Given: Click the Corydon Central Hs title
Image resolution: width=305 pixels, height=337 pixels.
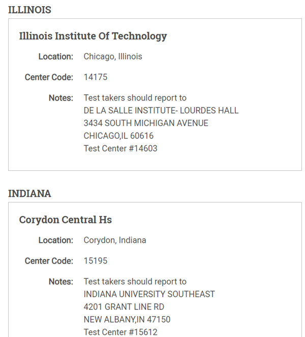Looking at the screenshot, I should click(x=66, y=220).
